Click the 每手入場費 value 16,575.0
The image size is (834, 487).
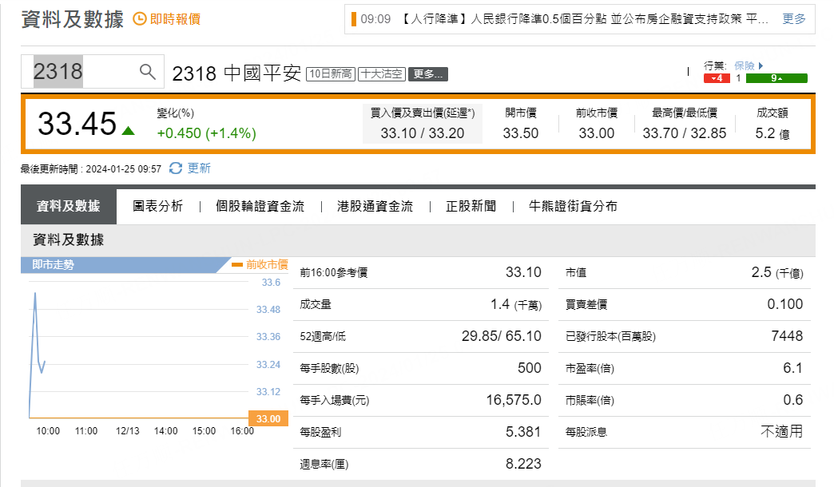click(x=514, y=400)
